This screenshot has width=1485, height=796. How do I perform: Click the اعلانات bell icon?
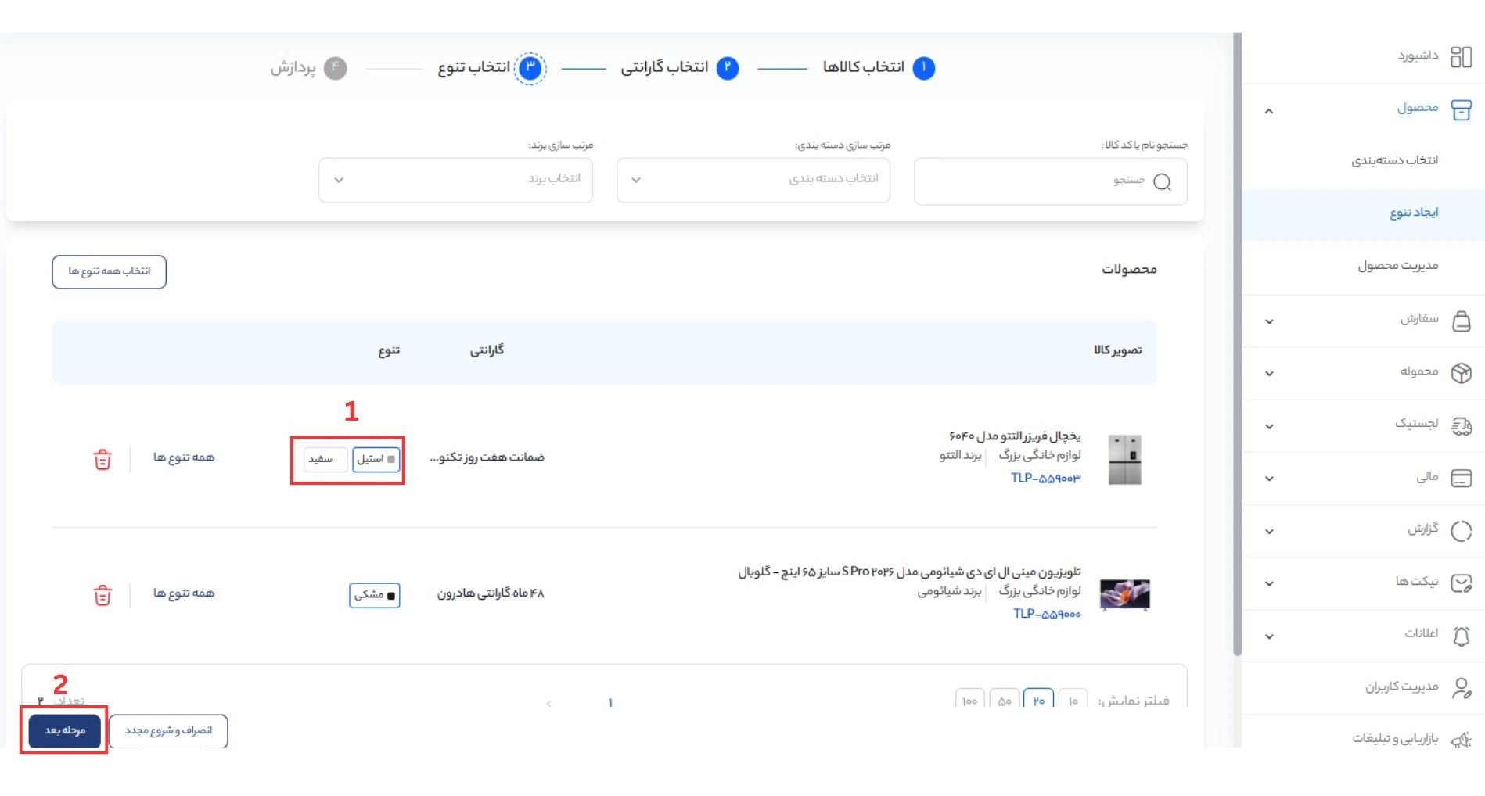(x=1461, y=636)
